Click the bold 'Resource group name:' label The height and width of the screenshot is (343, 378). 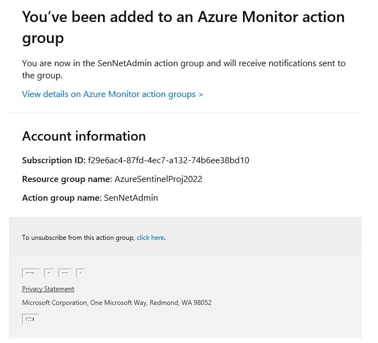[67, 179]
